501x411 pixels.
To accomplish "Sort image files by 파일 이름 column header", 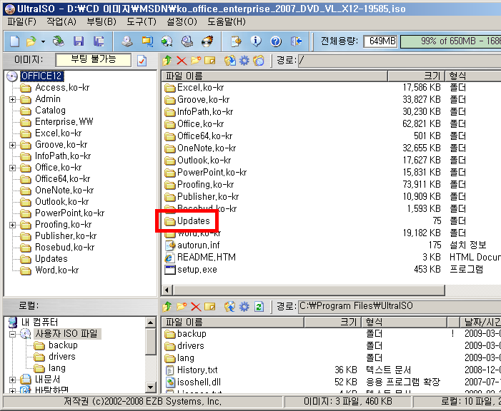I will (x=274, y=76).
